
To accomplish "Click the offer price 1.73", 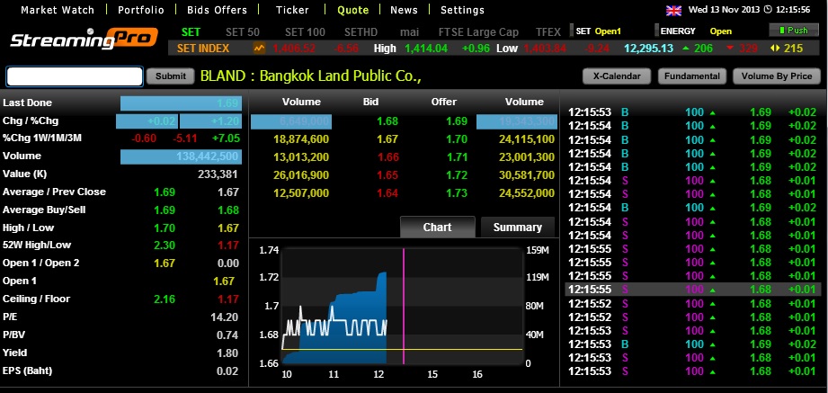I will tap(457, 193).
